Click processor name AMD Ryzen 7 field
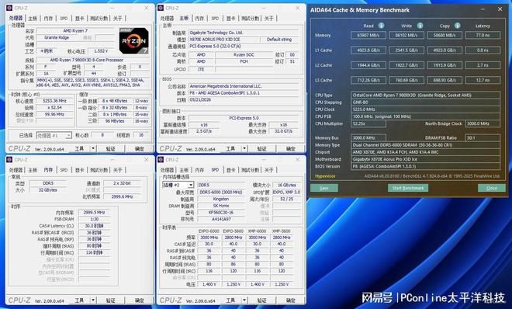This screenshot has width=512, height=309. point(76,30)
